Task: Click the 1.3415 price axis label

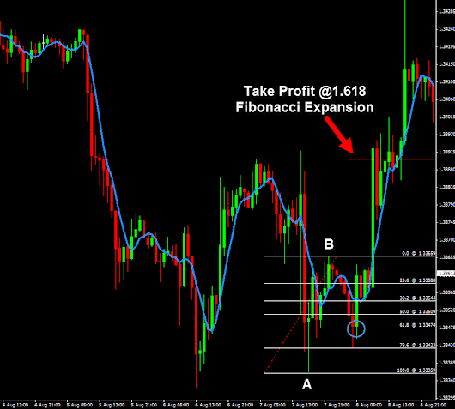Action: pyautogui.click(x=446, y=64)
